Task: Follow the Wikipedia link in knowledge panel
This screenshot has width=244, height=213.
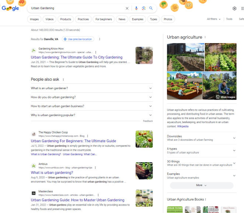Action: (x=183, y=126)
